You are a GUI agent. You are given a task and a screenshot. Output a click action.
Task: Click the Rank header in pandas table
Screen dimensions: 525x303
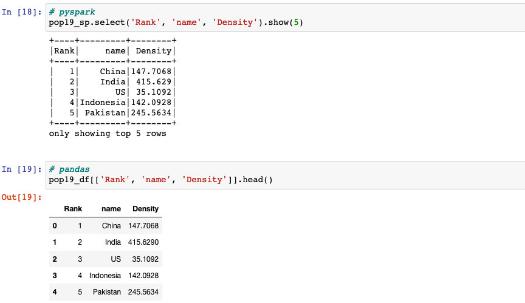click(x=73, y=209)
